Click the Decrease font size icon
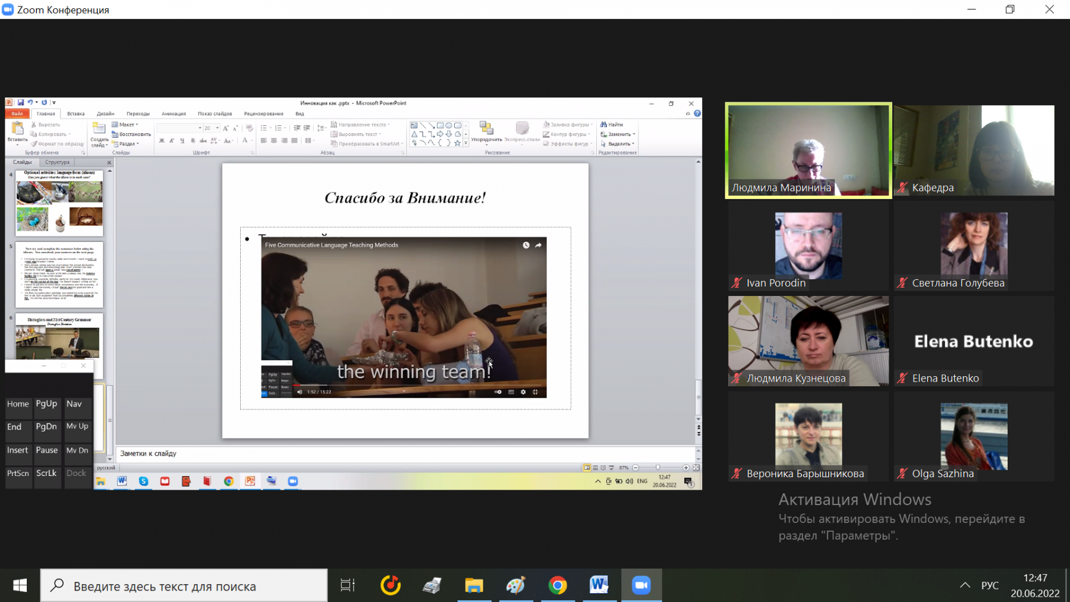 pyautogui.click(x=235, y=128)
